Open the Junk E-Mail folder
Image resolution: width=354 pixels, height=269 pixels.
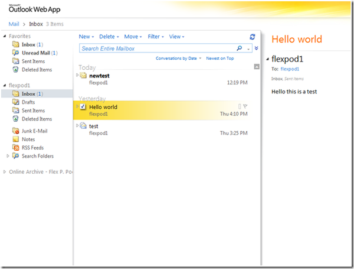(34, 131)
